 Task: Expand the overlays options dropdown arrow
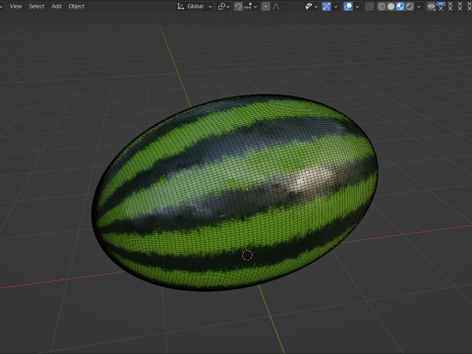click(x=357, y=6)
